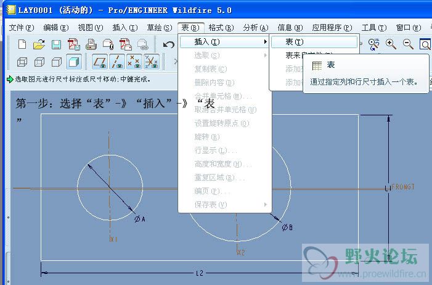Viewport: 432px width, 285px height.
Task: Open the 草绘(S) menu
Action: click(x=160, y=28)
